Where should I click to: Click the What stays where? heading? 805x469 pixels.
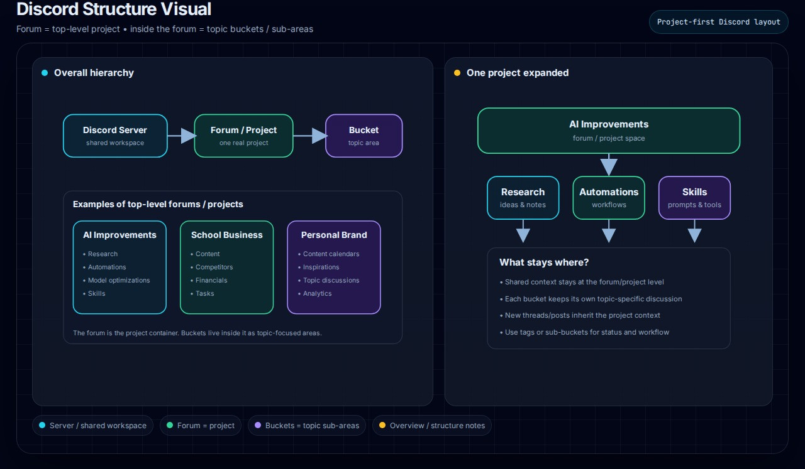click(x=544, y=262)
